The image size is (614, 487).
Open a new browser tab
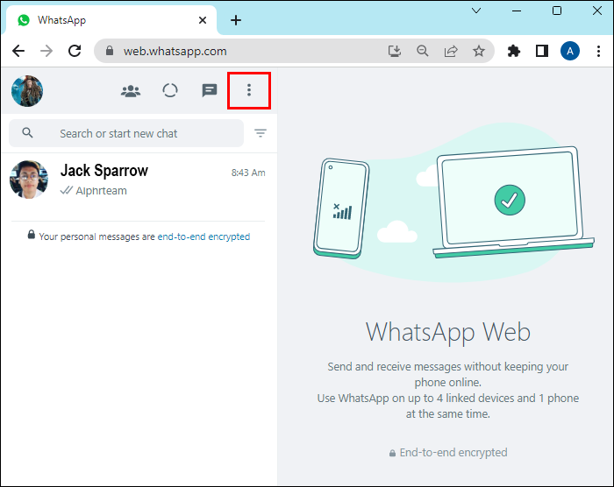point(236,20)
